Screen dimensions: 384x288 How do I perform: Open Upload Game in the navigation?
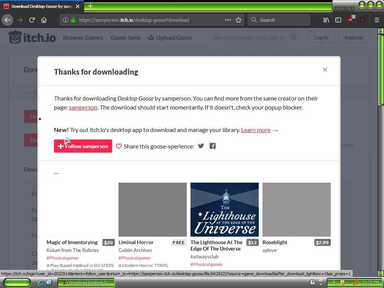(170, 38)
